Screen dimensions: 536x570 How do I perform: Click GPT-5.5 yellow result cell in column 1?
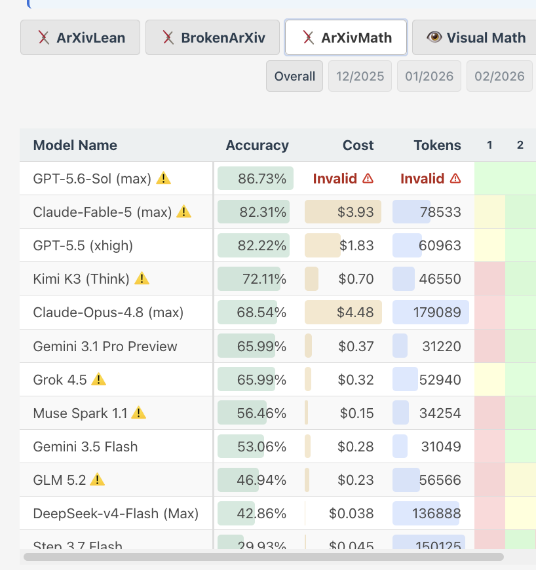coord(490,246)
